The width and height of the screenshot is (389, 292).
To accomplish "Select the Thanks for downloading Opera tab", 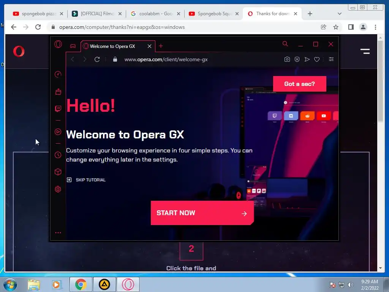I will (x=272, y=14).
